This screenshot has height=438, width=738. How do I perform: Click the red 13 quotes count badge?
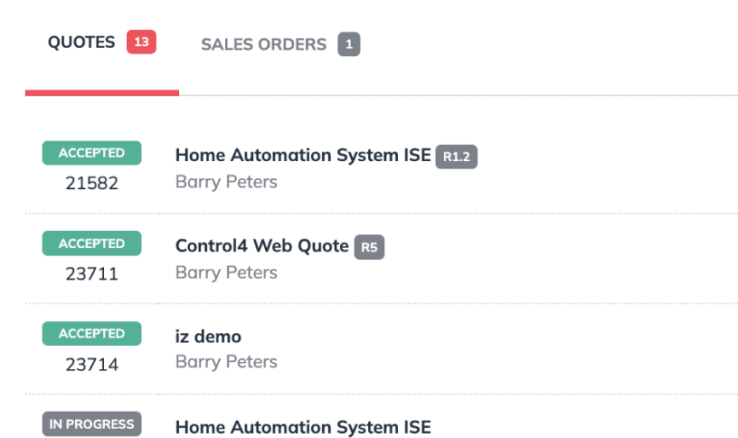pyautogui.click(x=141, y=42)
